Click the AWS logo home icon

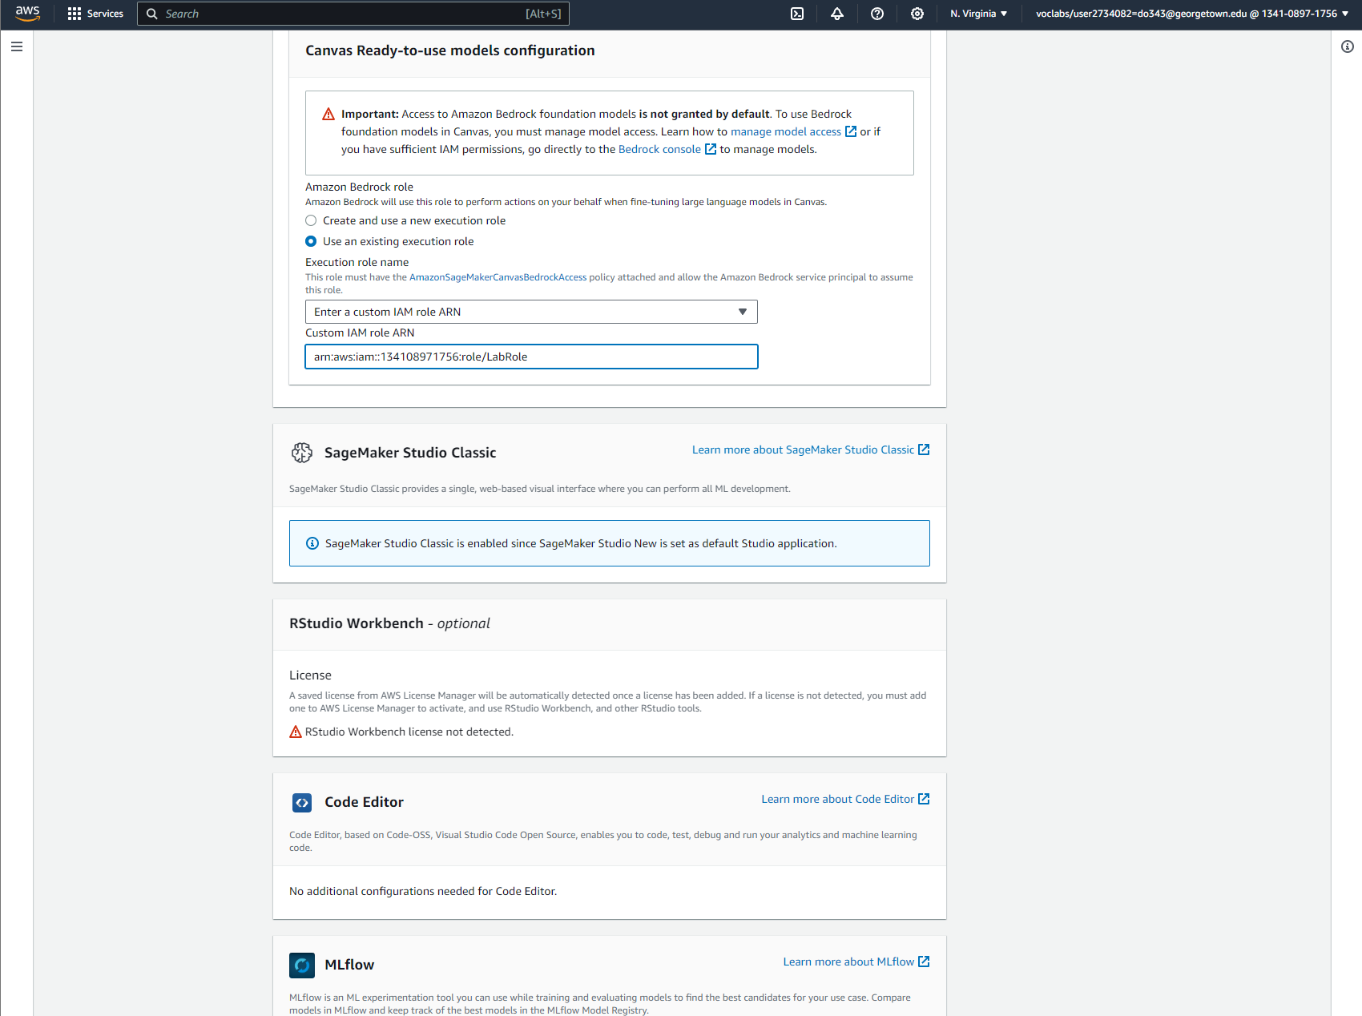27,14
